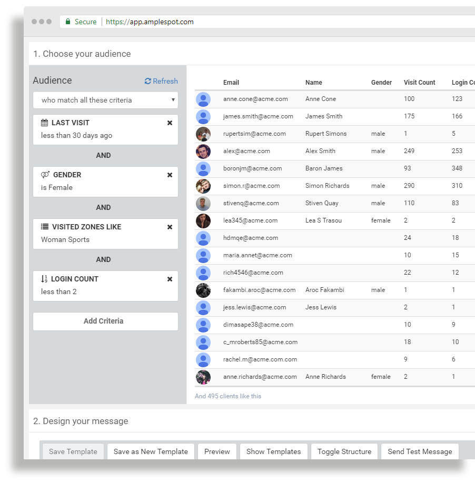Open Rupert Simons' avatar photo
The height and width of the screenshot is (483, 475).
pos(203,134)
